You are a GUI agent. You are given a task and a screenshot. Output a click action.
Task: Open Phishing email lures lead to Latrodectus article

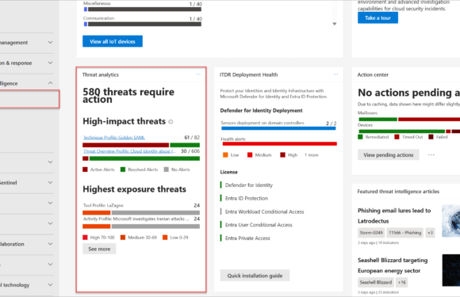(x=394, y=215)
